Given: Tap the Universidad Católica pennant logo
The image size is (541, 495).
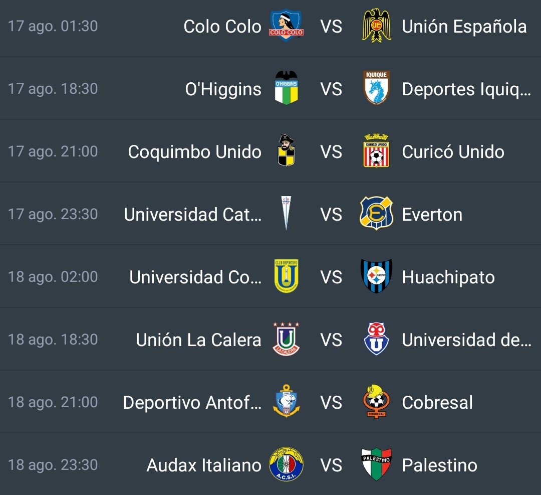Looking at the screenshot, I should coord(286,213).
